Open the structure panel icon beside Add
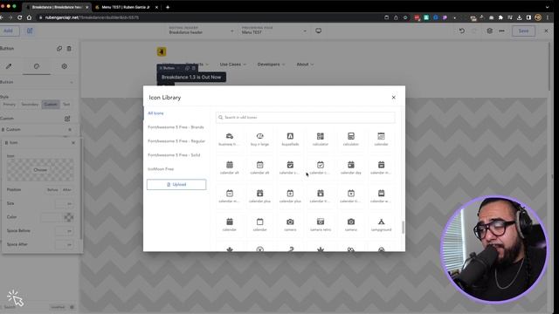559x314 pixels. pyautogui.click(x=30, y=31)
